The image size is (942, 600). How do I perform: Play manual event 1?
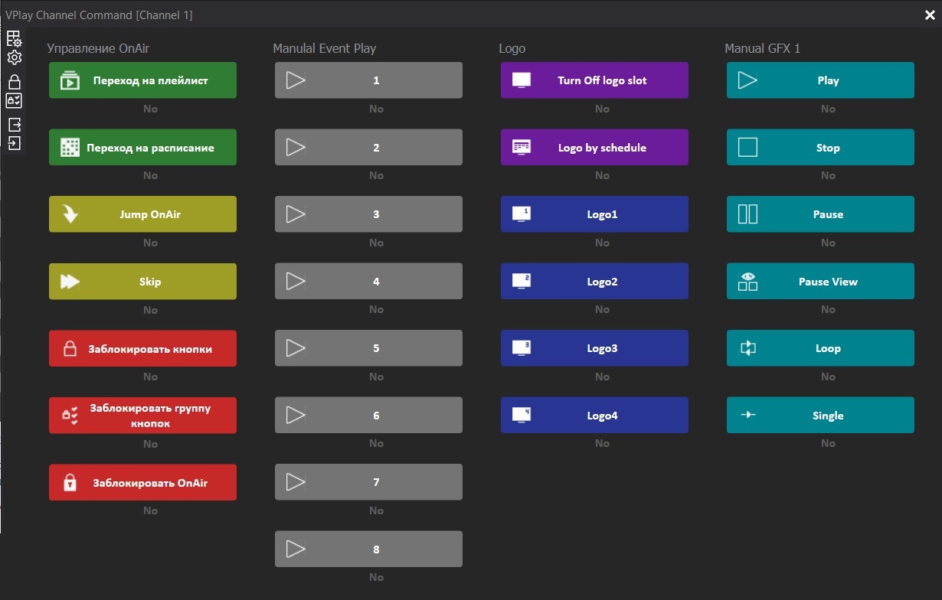click(368, 80)
